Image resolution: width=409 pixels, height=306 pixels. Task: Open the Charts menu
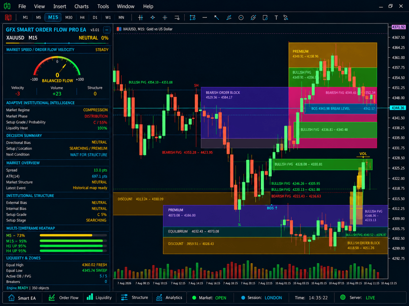(82, 6)
